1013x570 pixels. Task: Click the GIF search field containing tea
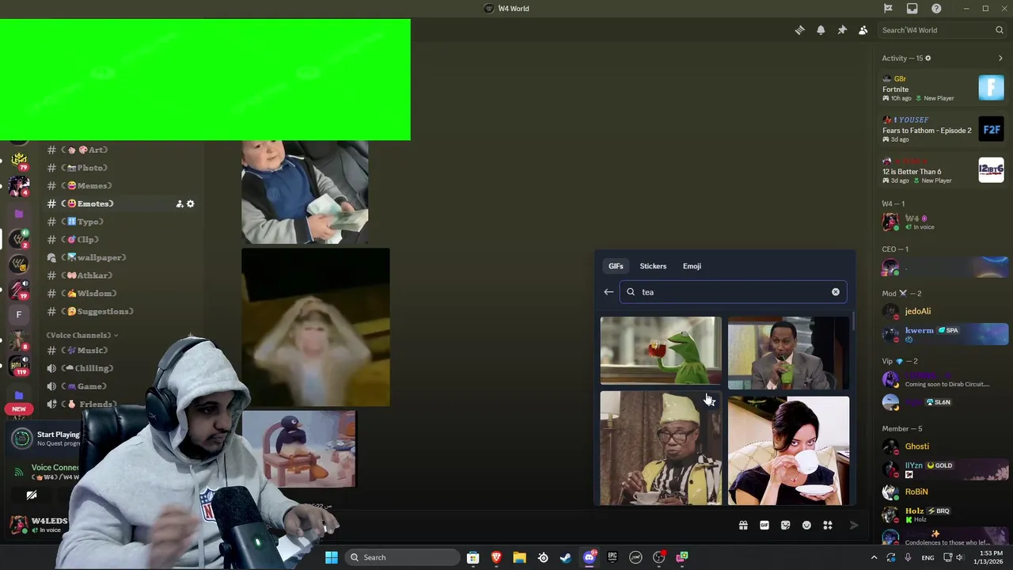coord(733,292)
